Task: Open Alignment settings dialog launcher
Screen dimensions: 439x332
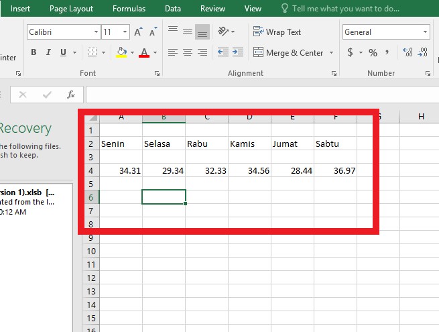Action: [334, 73]
